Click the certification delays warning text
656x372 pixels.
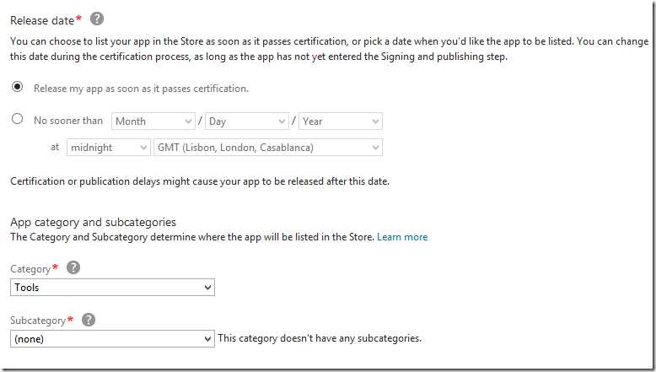coord(200,181)
